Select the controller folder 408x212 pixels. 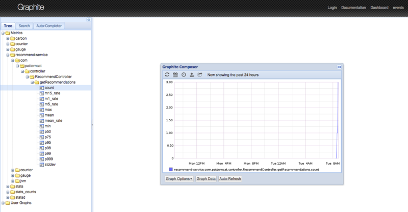[37, 71]
